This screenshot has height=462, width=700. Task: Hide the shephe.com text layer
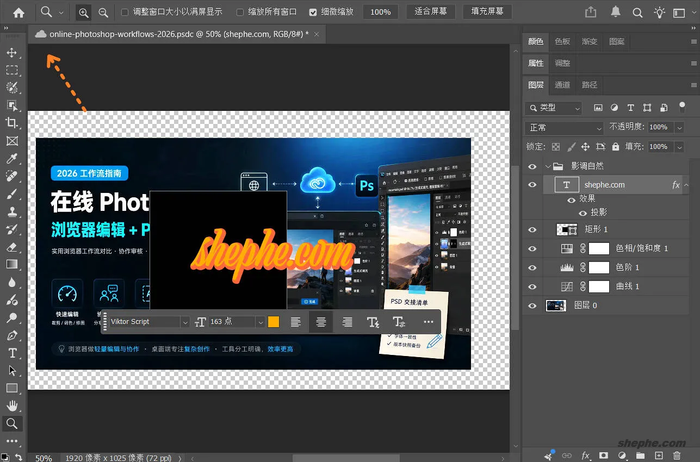click(x=532, y=185)
